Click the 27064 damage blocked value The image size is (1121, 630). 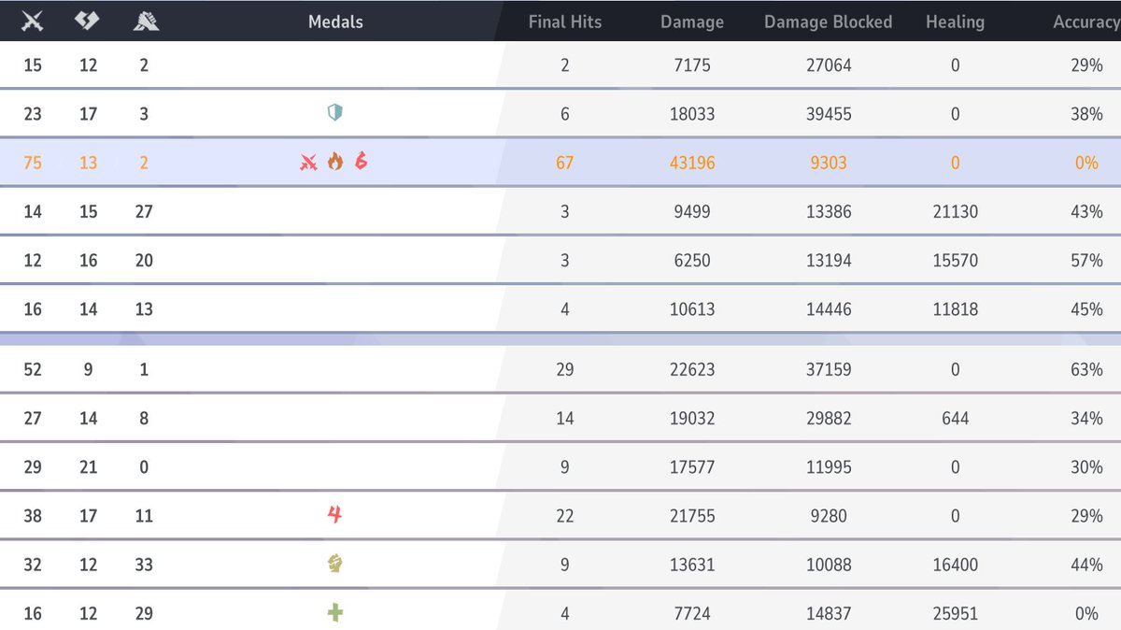pyautogui.click(x=829, y=65)
